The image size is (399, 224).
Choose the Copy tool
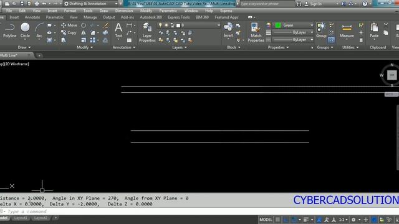[69, 32]
